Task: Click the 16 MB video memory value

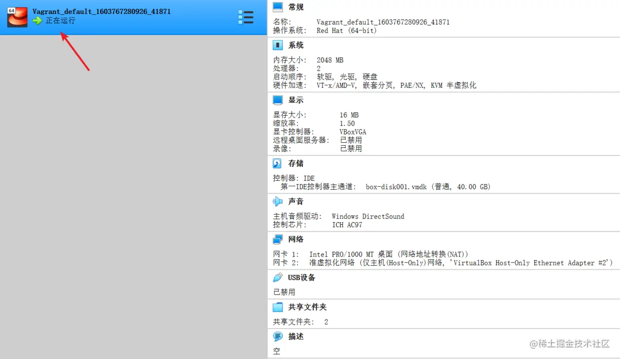Action: coord(349,115)
